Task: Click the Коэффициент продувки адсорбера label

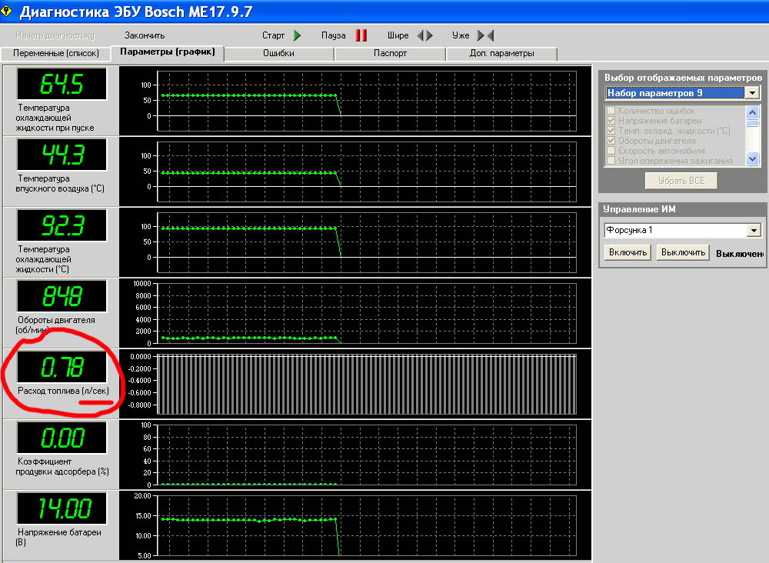Action: [62, 466]
